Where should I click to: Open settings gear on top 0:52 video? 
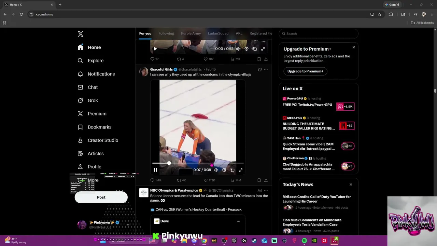[246, 49]
